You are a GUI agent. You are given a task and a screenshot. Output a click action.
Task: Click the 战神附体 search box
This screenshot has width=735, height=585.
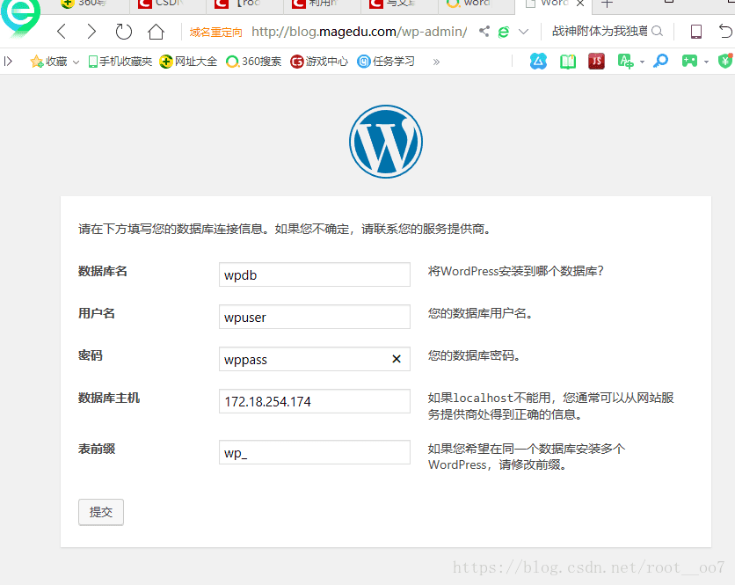(x=600, y=32)
